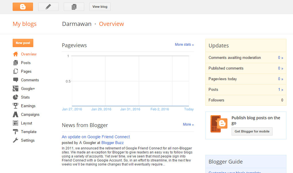This screenshot has height=173, width=293.
Task: Click the Layout grid icon
Action: (x=16, y=123)
